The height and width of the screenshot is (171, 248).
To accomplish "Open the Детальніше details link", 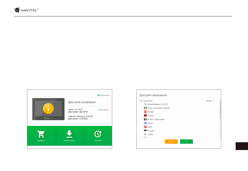I will 103,110.
